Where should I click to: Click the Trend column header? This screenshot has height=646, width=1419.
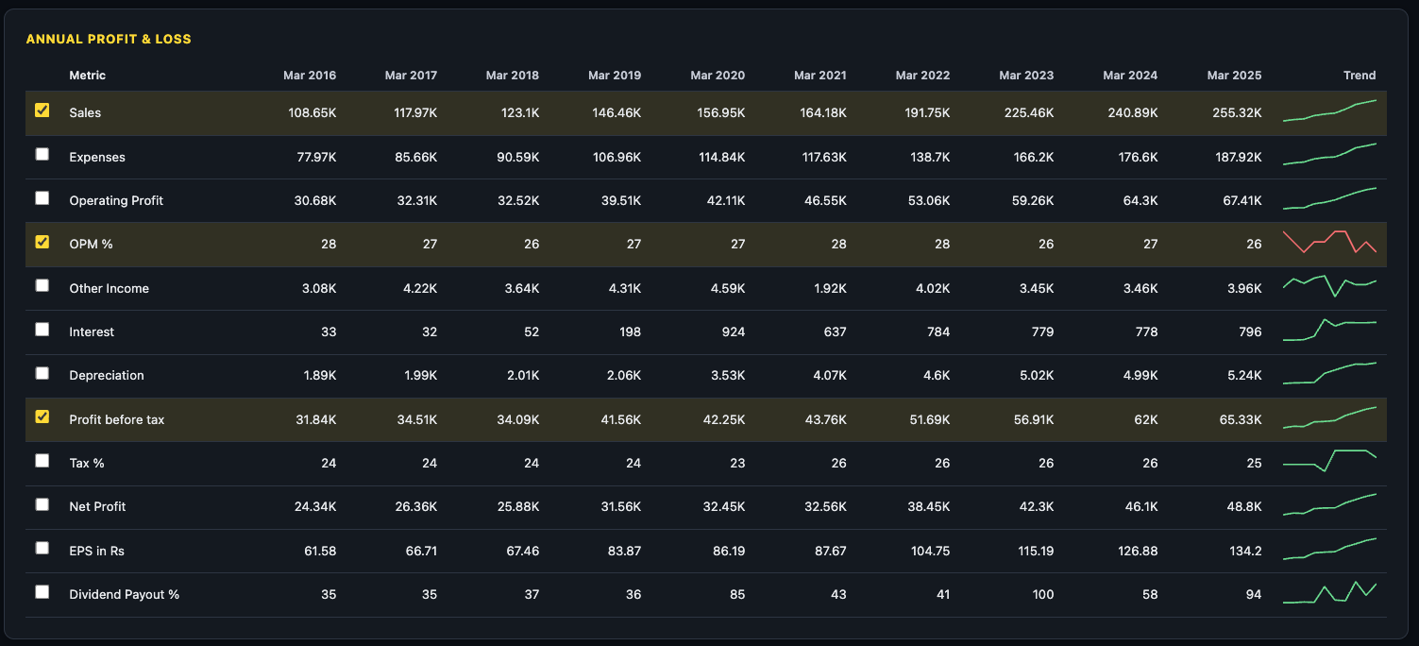1360,76
